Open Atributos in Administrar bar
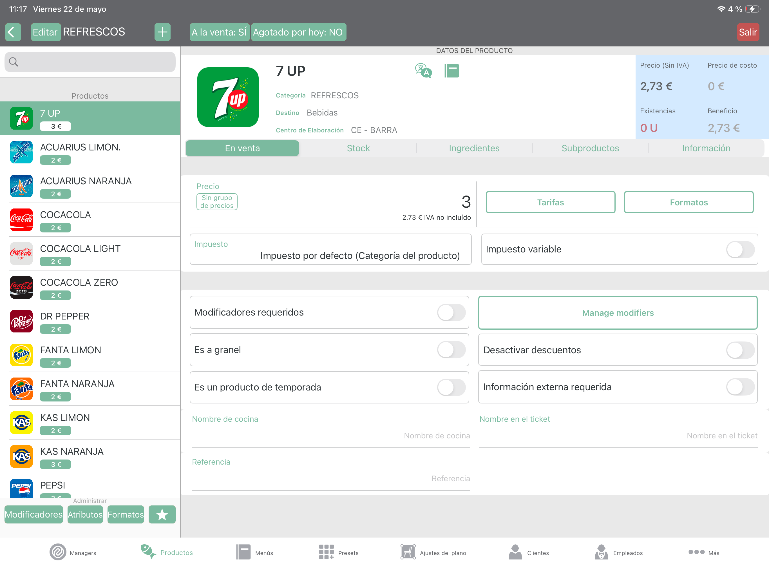Image resolution: width=769 pixels, height=577 pixels. point(85,514)
